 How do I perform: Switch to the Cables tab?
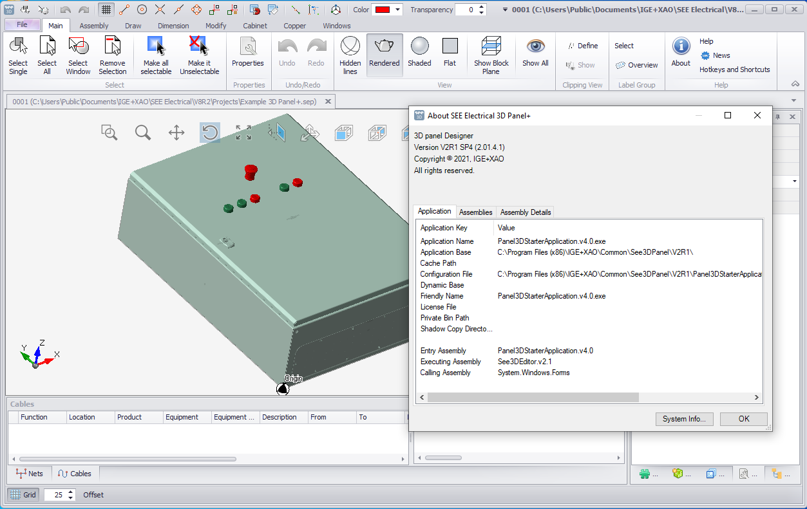[75, 474]
